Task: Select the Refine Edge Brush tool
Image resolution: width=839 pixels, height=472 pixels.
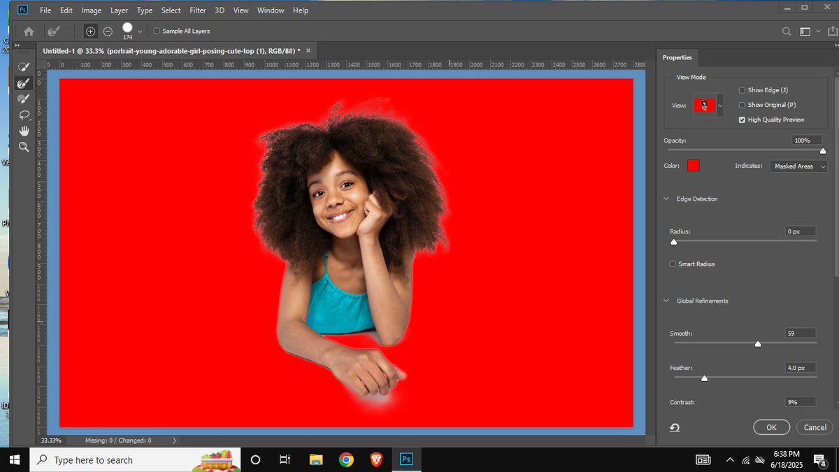Action: tap(24, 83)
